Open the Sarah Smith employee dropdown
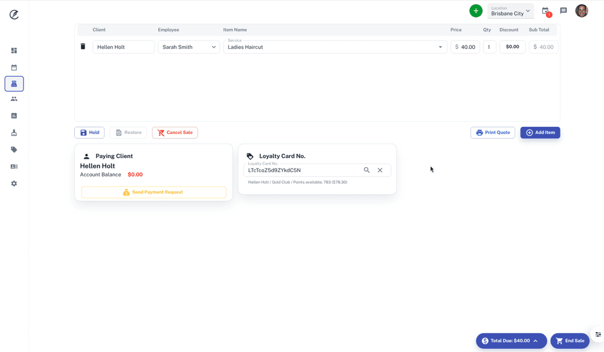This screenshot has height=352, width=604. coord(189,47)
